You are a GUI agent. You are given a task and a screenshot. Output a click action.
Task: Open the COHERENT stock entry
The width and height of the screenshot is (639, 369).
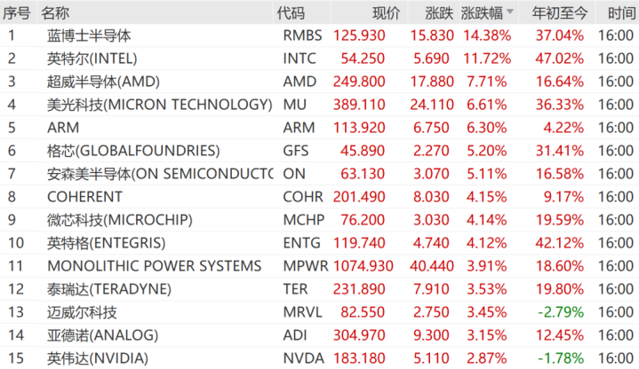pyautogui.click(x=85, y=197)
